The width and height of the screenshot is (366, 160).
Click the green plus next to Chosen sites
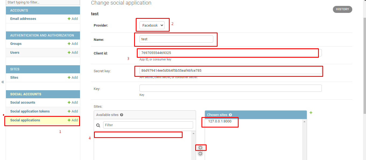311,113
